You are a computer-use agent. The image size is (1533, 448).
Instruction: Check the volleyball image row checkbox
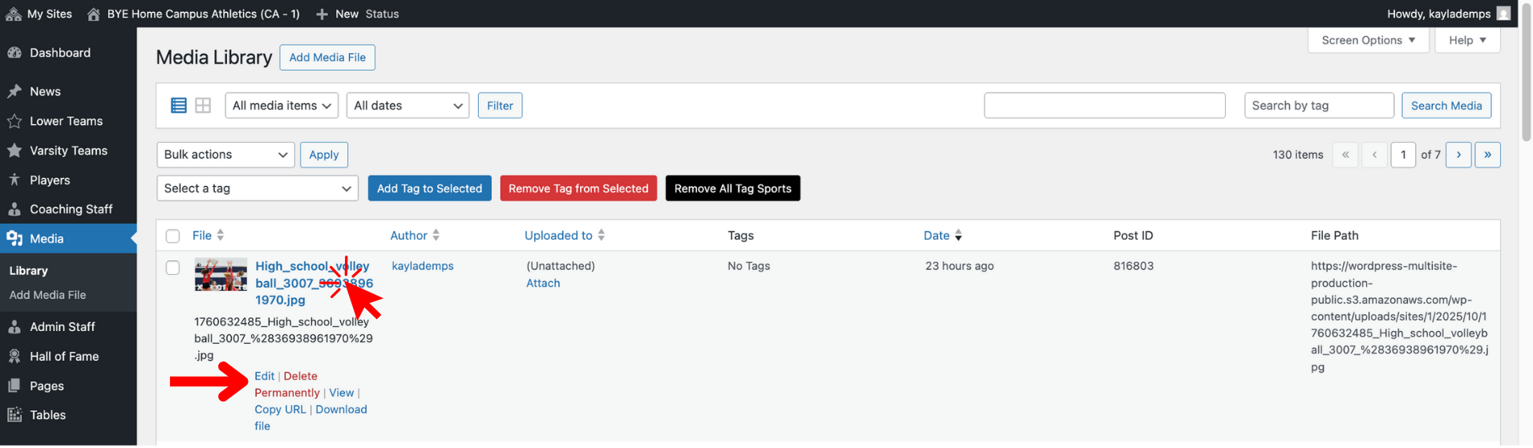(172, 268)
